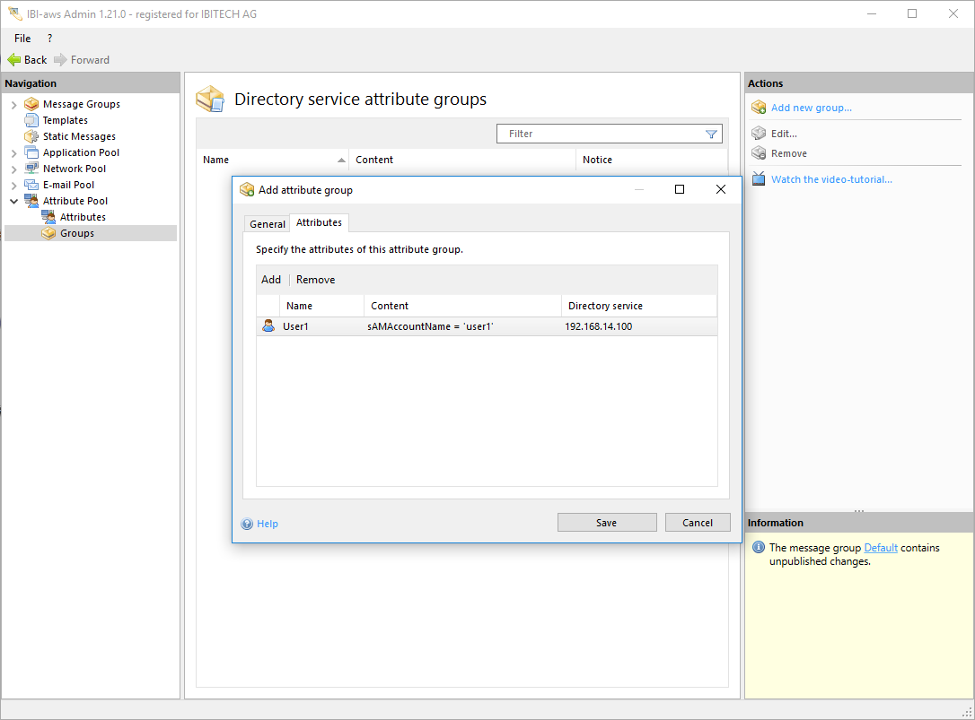Screen dimensions: 975x720
Task: Select the Application Pool icon
Action: point(31,152)
